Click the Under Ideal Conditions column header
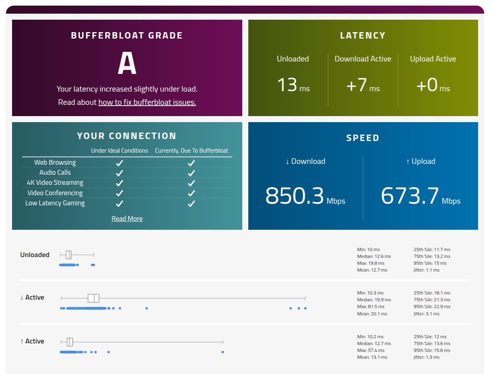This screenshot has height=374, width=495. pyautogui.click(x=120, y=151)
